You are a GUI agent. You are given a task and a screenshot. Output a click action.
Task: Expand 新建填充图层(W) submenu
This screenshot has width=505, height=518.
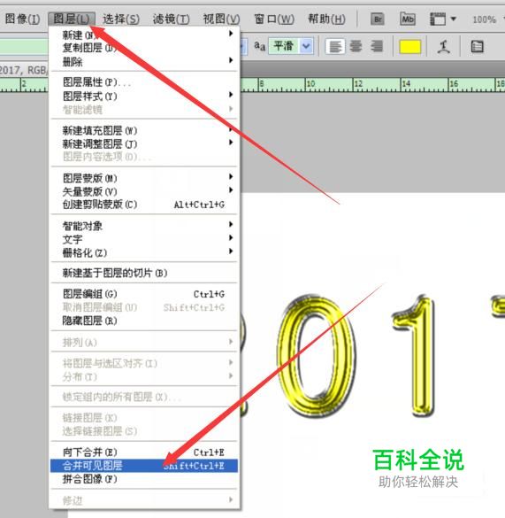[x=144, y=130]
